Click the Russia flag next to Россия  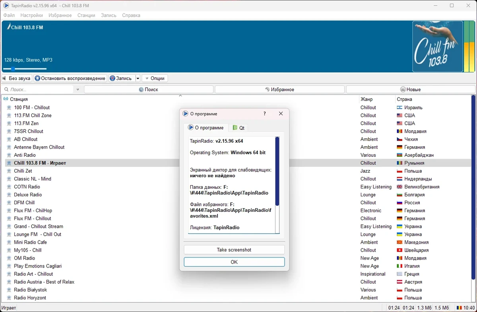click(399, 203)
